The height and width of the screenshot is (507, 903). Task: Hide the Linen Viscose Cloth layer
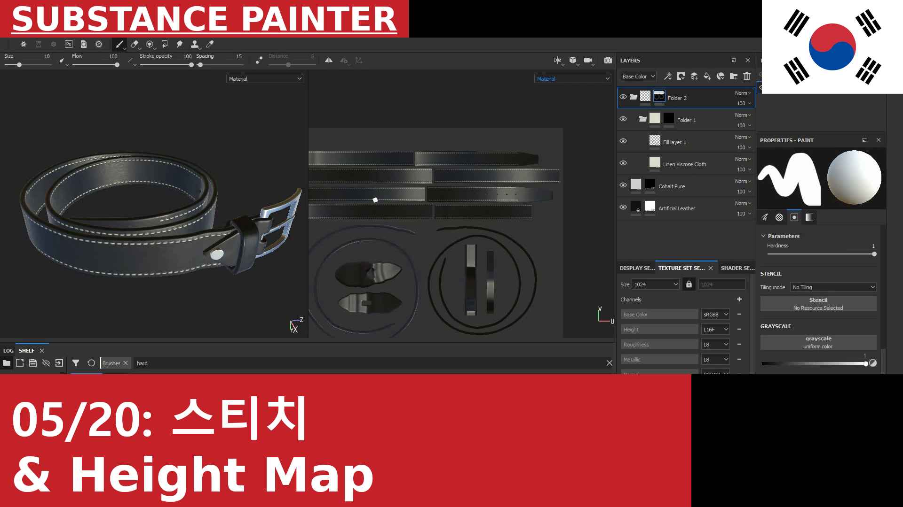(x=623, y=163)
